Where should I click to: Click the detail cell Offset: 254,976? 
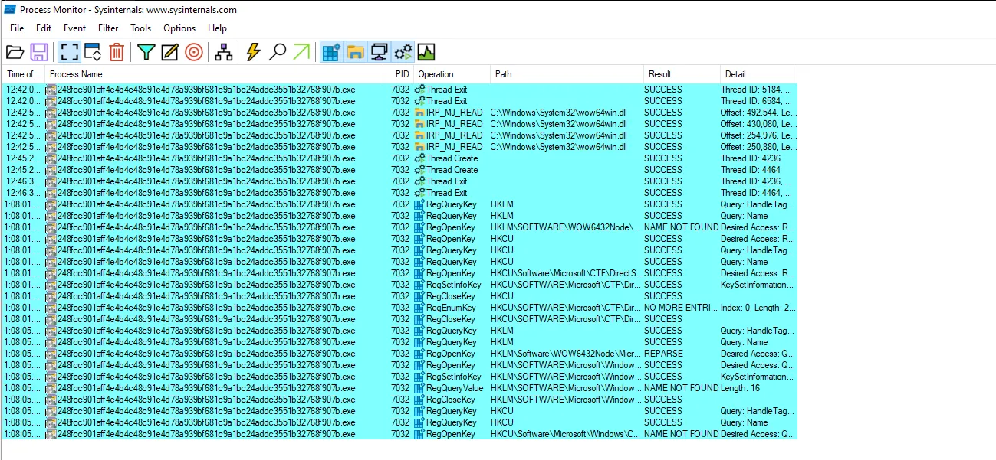point(758,135)
